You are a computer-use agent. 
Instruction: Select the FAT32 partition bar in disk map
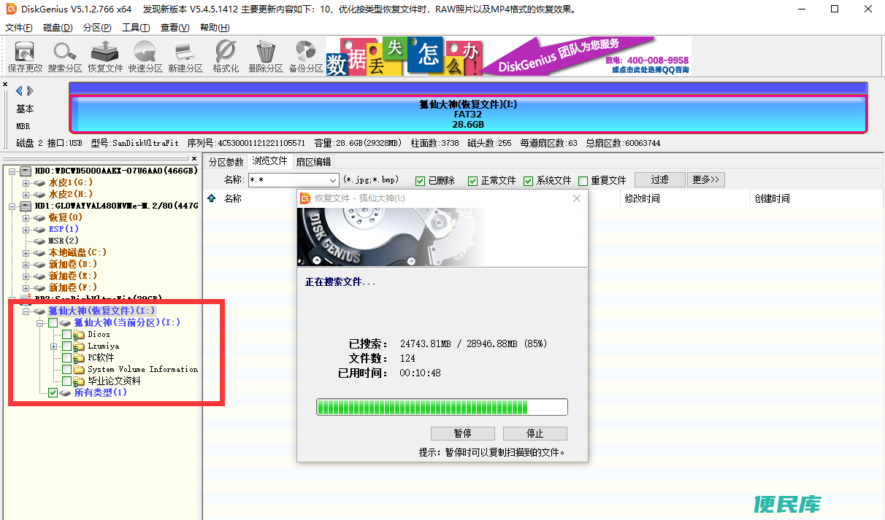(x=468, y=115)
